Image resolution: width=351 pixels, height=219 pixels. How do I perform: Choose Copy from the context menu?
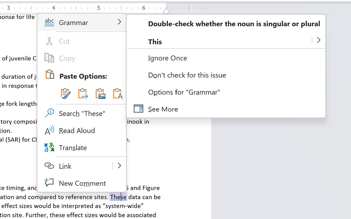click(67, 58)
